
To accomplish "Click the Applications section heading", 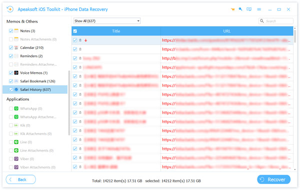I will coord(18,99).
